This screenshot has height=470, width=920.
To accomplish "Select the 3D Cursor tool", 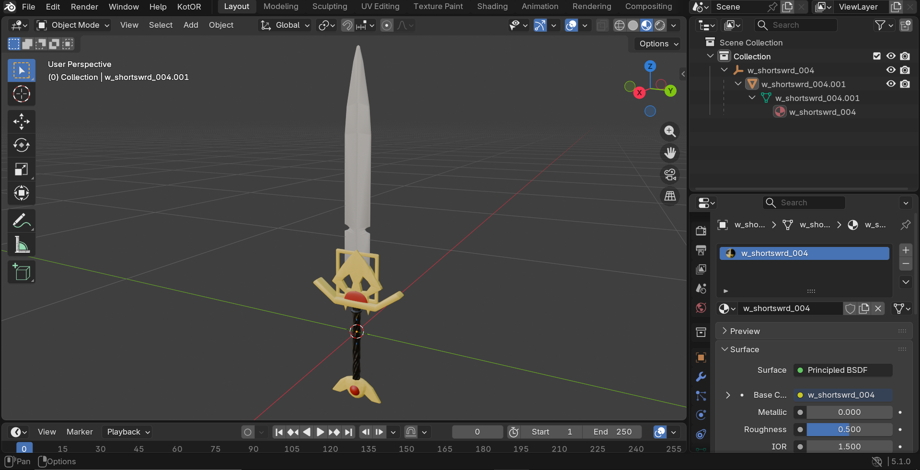I will point(21,94).
